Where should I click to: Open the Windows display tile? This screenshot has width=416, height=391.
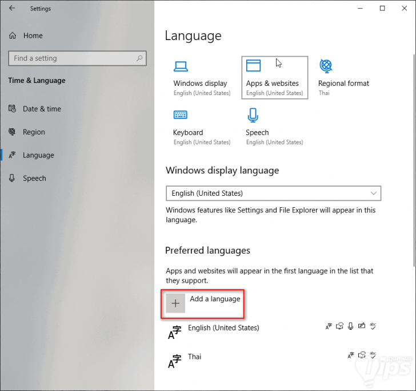pyautogui.click(x=202, y=78)
